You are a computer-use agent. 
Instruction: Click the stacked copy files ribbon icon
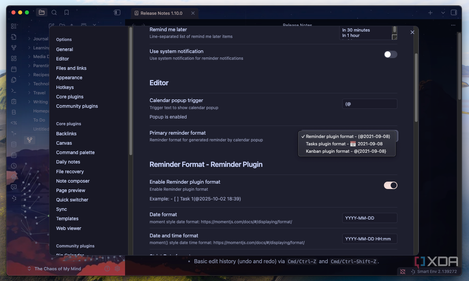(x=14, y=80)
